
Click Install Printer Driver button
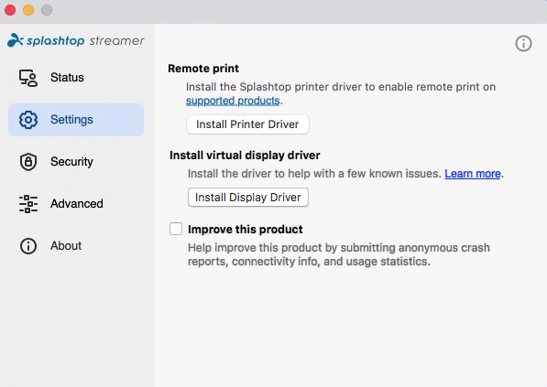[x=247, y=124]
